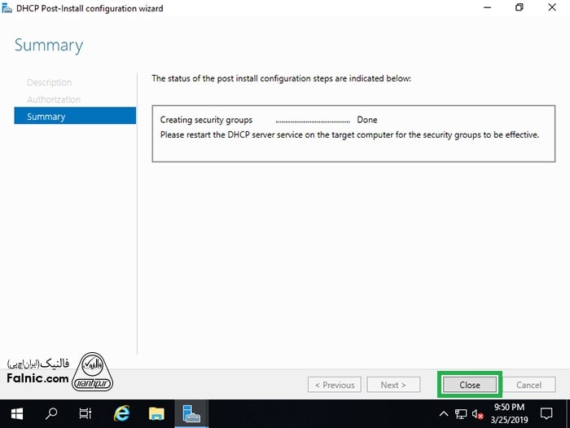Open the Windows Start menu

coord(17,413)
